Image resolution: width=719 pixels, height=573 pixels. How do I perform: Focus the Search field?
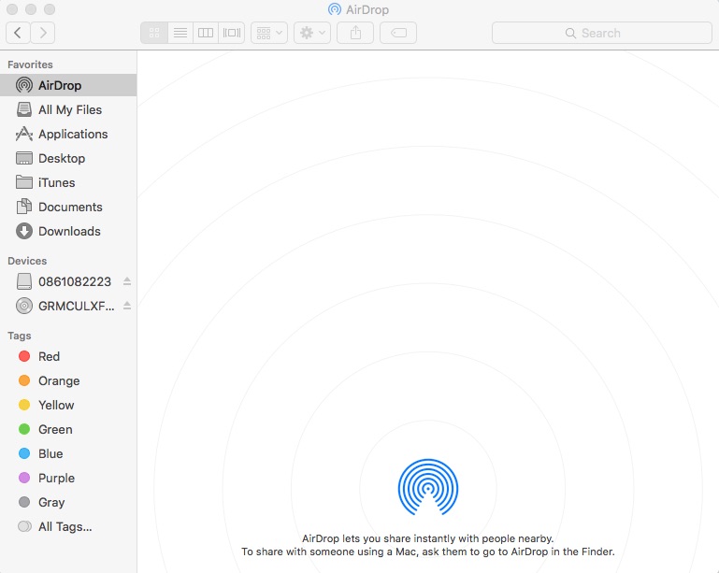point(601,33)
